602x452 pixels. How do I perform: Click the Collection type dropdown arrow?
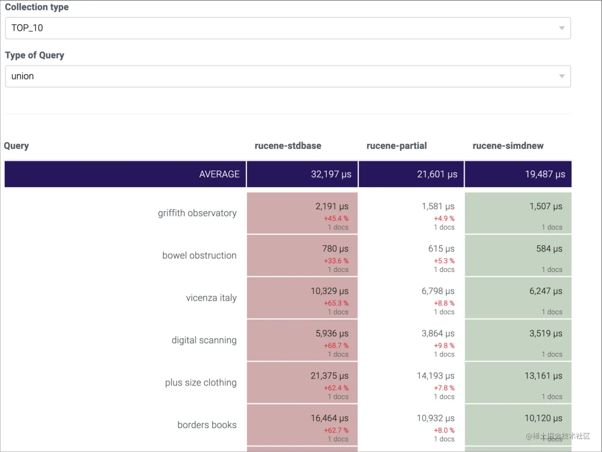point(562,28)
